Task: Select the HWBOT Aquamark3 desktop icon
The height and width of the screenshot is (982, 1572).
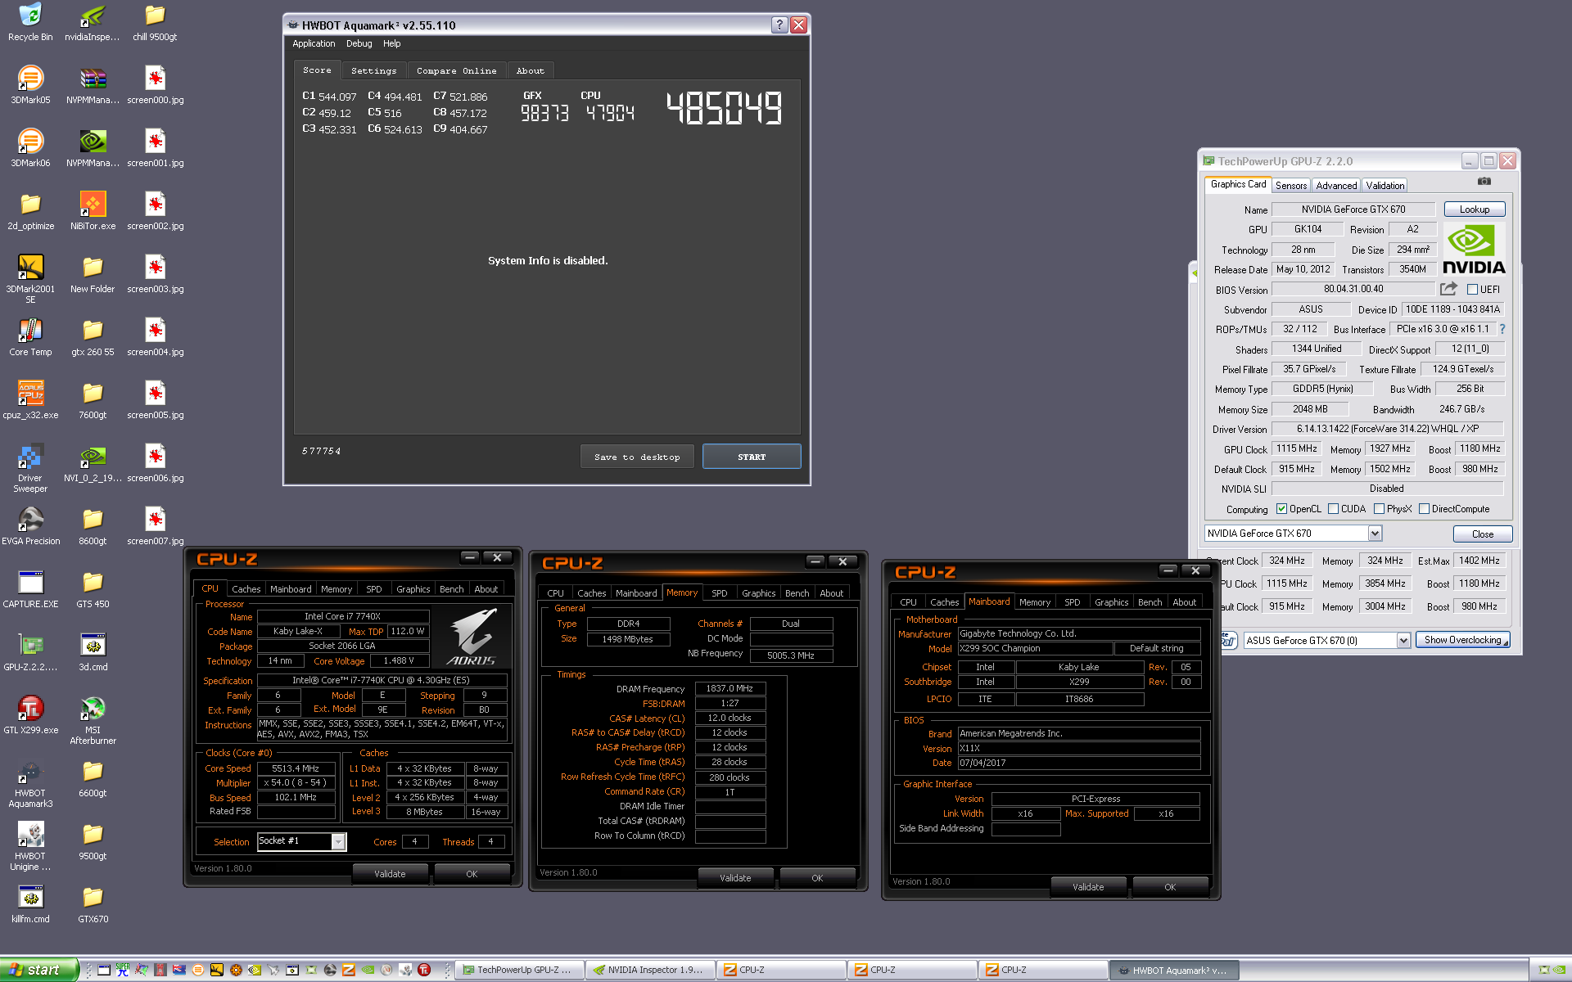Action: click(30, 783)
